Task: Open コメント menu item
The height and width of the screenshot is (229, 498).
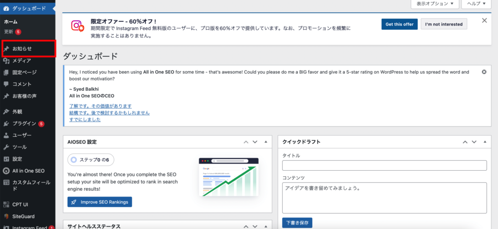Action: tap(28, 84)
